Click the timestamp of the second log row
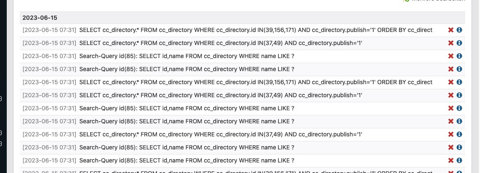 [49, 43]
